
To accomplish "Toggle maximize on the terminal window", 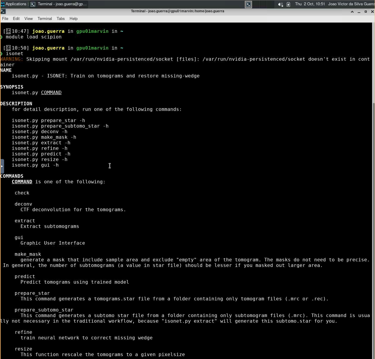I will [366, 12].
